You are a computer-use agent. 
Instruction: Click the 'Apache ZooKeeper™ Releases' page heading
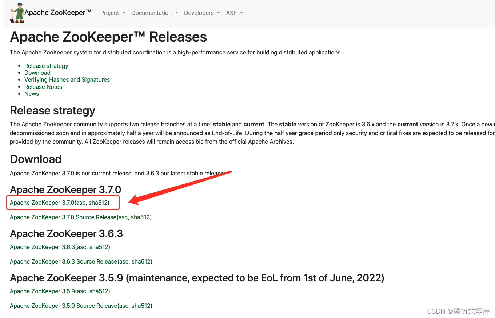[108, 37]
